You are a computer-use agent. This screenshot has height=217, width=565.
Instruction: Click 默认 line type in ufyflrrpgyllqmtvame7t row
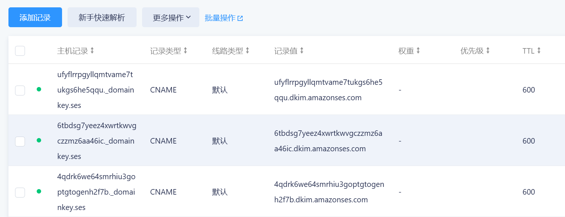click(220, 90)
